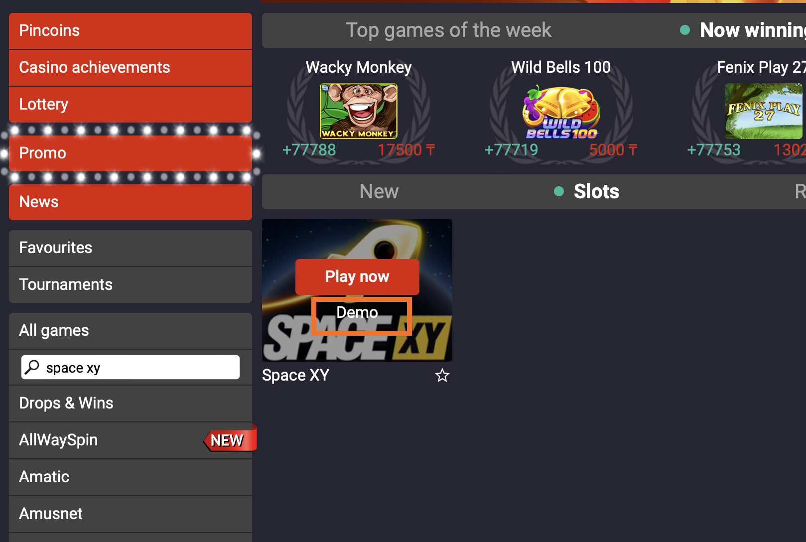Go to the Lottery page

(131, 105)
